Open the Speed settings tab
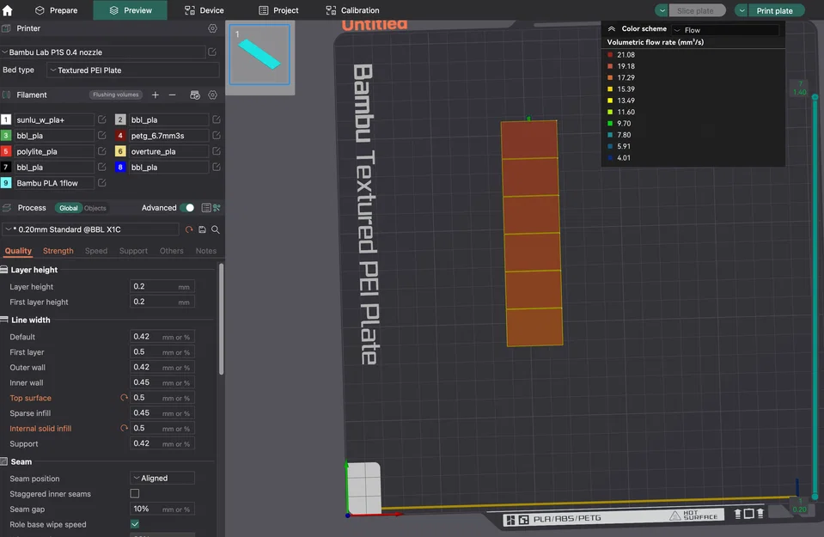 point(96,251)
